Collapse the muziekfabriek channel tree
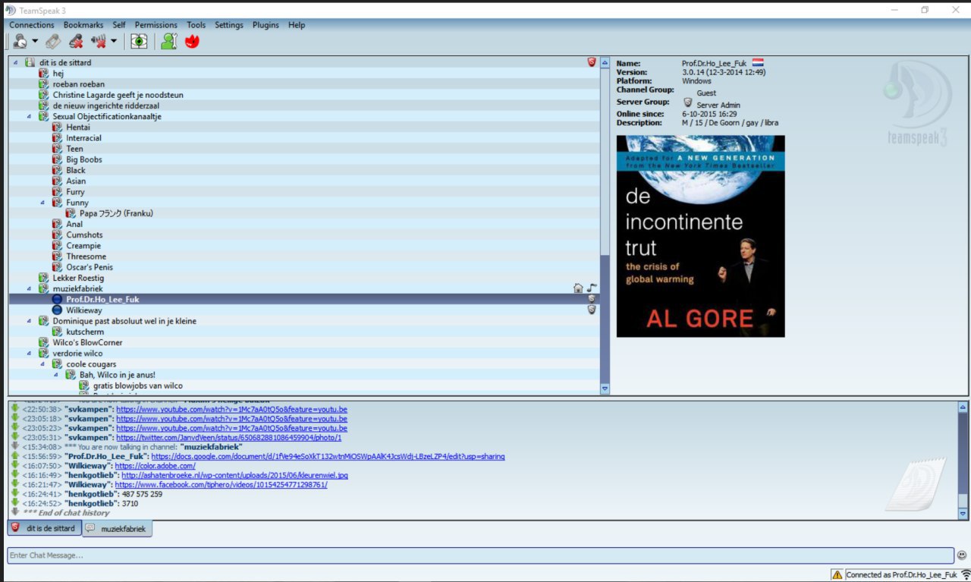The image size is (971, 582). click(30, 289)
